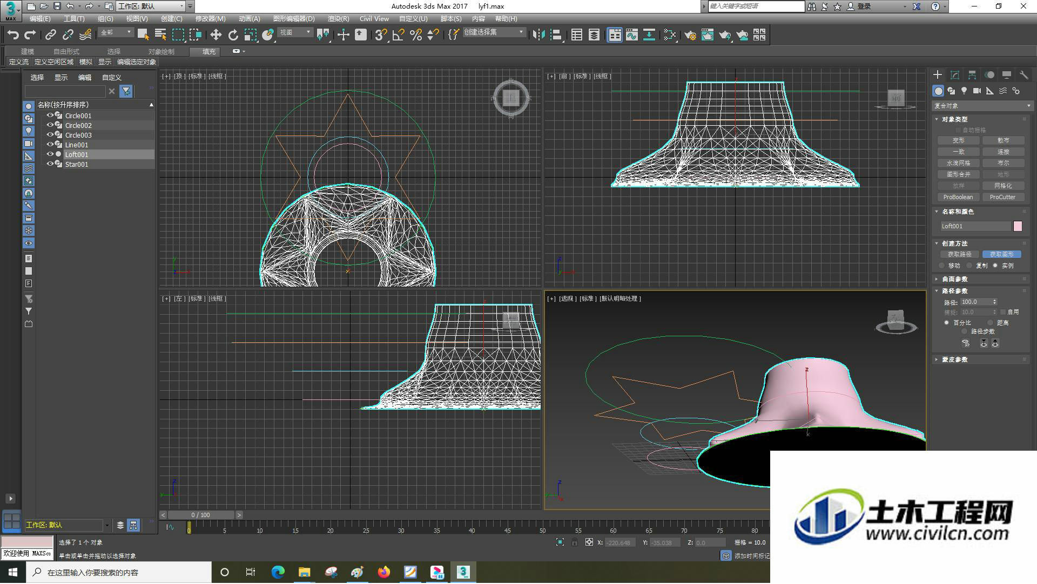Open the Curve Editor icon
This screenshot has width=1037, height=584.
pos(632,35)
